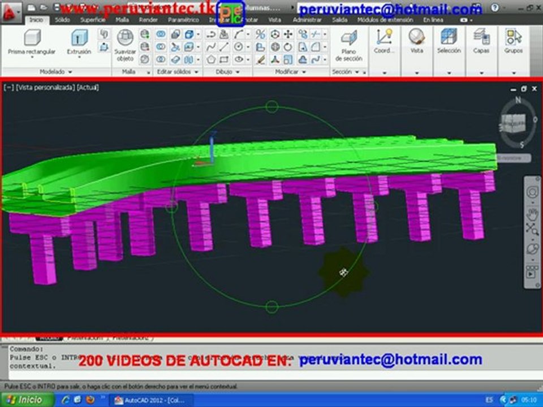Open the Vista panel button
543x407 pixels.
point(417,41)
